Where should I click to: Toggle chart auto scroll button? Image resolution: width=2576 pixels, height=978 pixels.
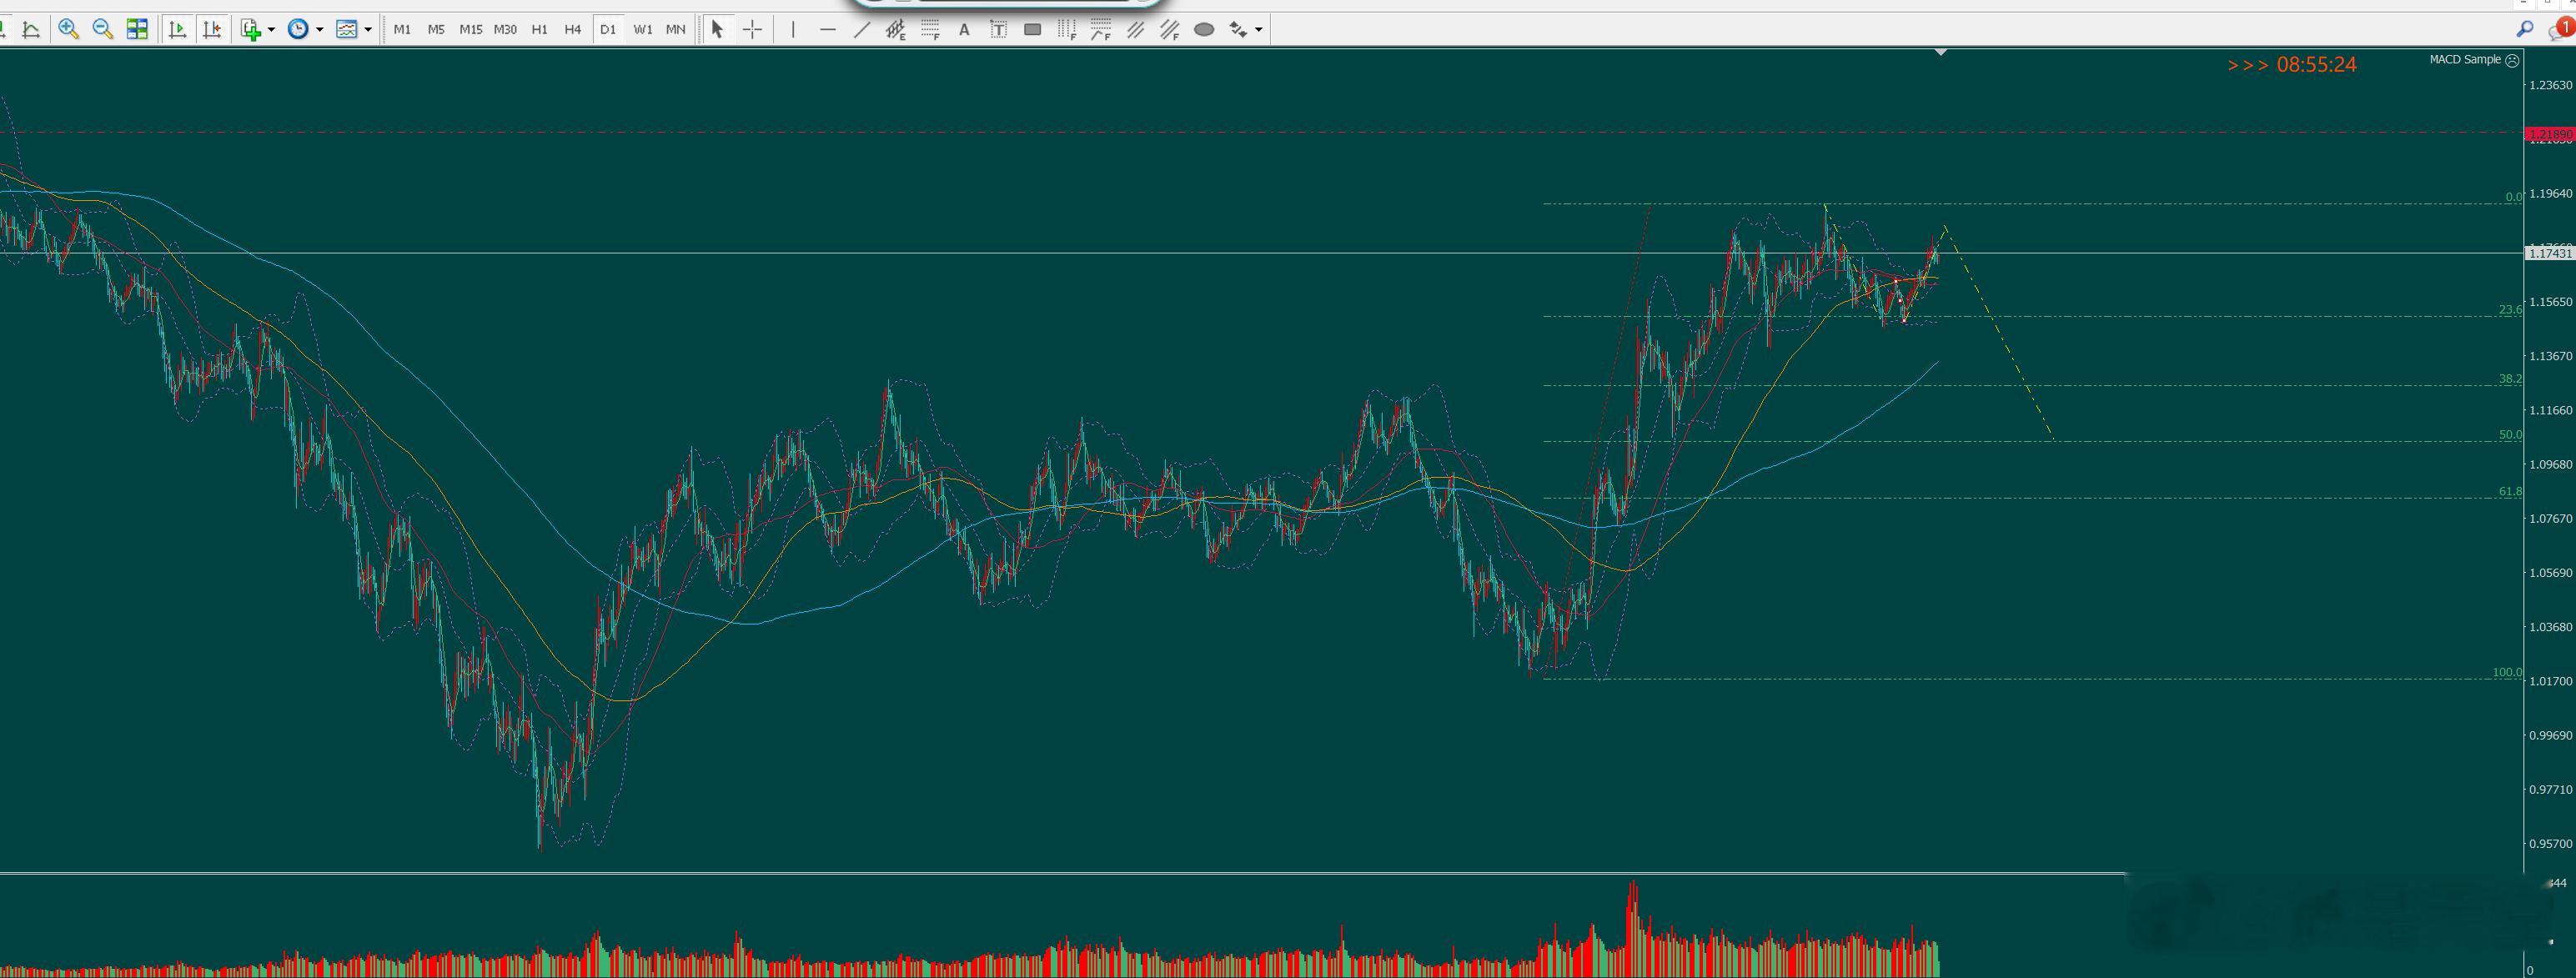(x=178, y=29)
